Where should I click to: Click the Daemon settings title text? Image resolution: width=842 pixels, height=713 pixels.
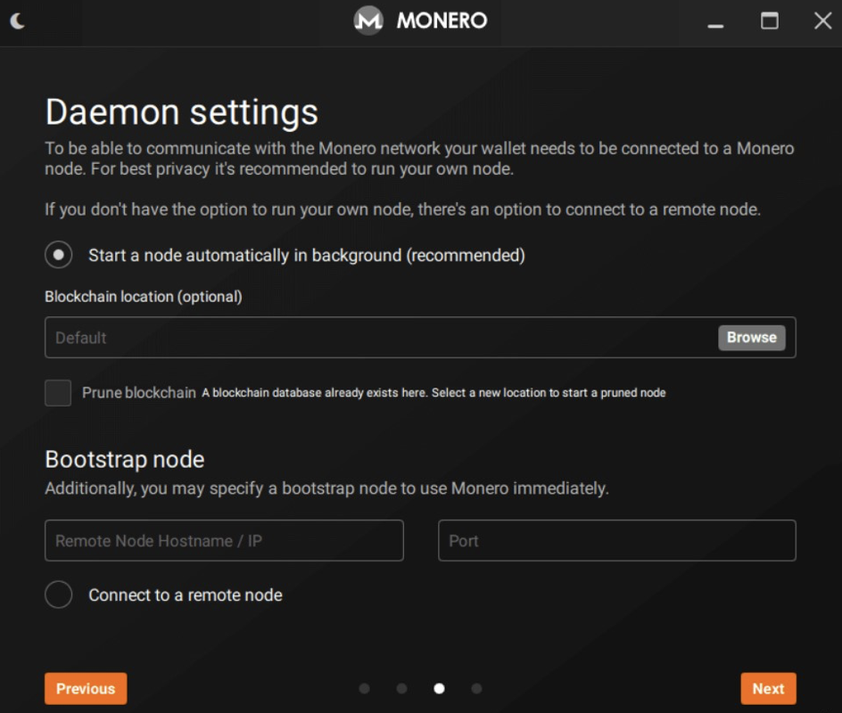pyautogui.click(x=181, y=111)
